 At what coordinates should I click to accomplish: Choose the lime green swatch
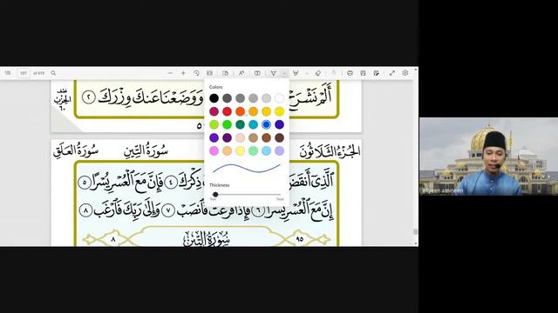tap(214, 124)
